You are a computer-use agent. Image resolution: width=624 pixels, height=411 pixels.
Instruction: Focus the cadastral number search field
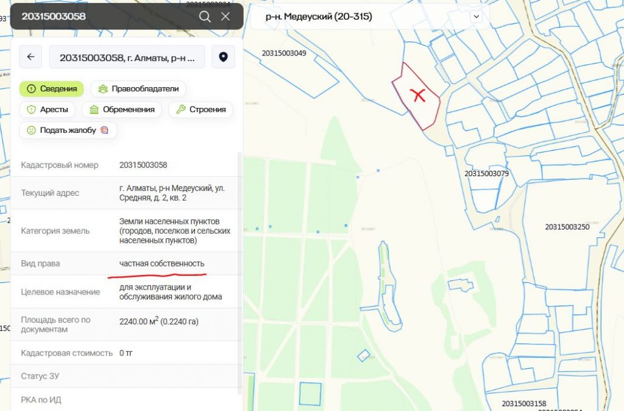click(104, 16)
